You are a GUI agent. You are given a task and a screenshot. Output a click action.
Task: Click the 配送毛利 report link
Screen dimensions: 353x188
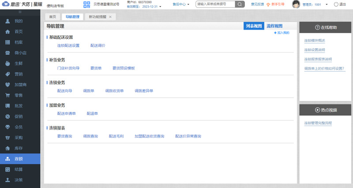[x=116, y=136]
